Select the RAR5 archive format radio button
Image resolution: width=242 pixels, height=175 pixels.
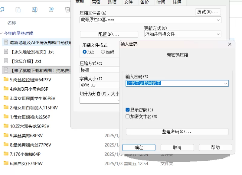pos(103,52)
